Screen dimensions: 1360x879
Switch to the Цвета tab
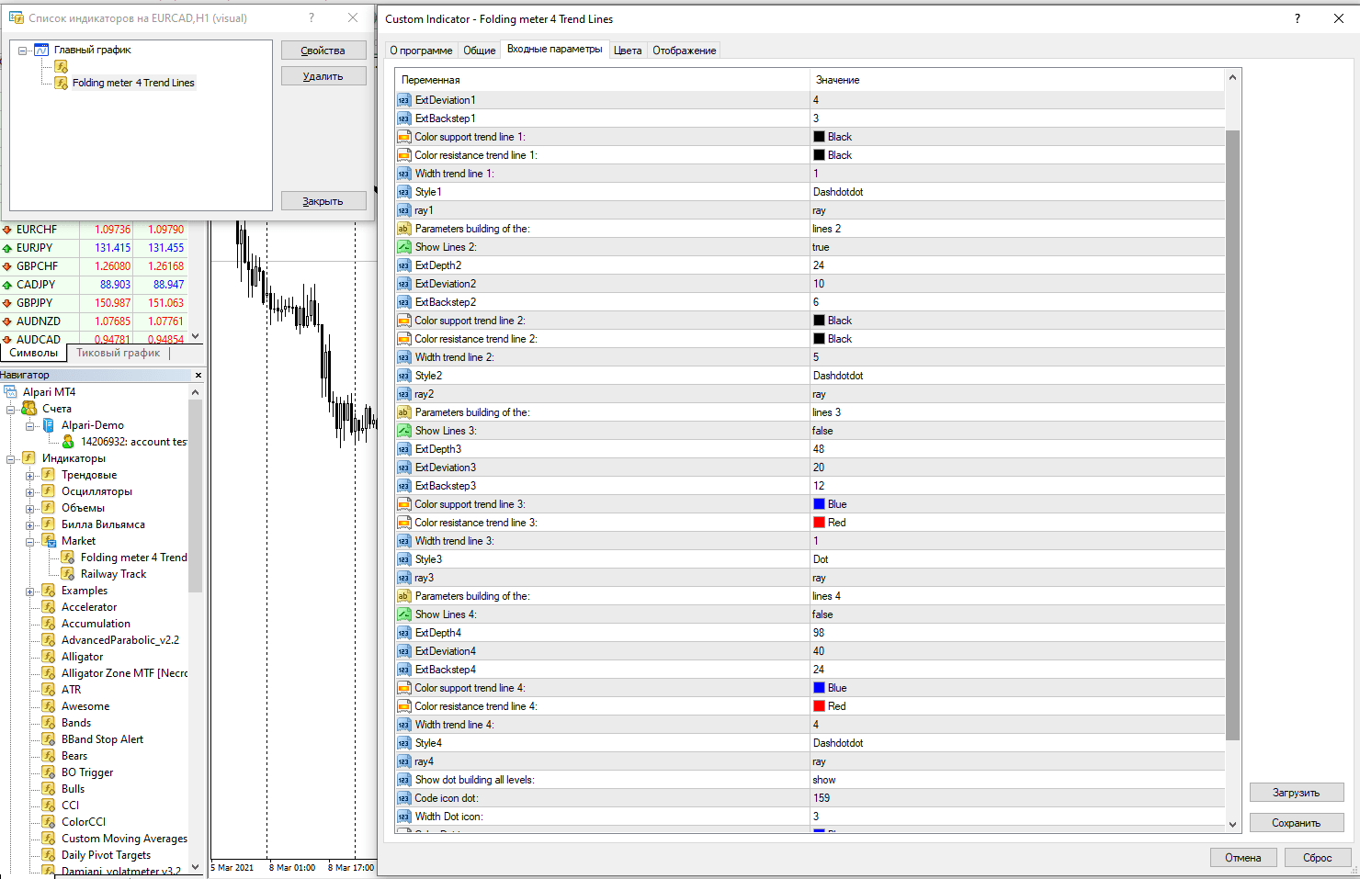pyautogui.click(x=628, y=51)
